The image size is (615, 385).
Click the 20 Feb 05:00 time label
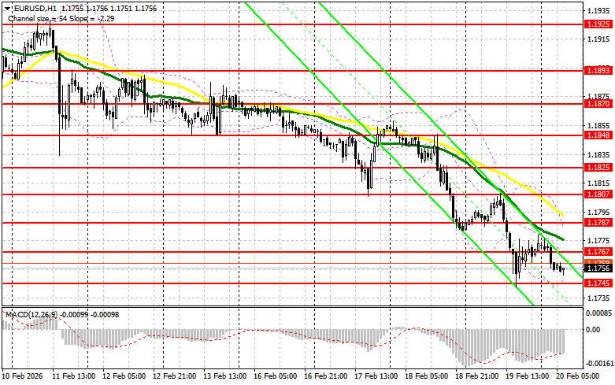578,376
